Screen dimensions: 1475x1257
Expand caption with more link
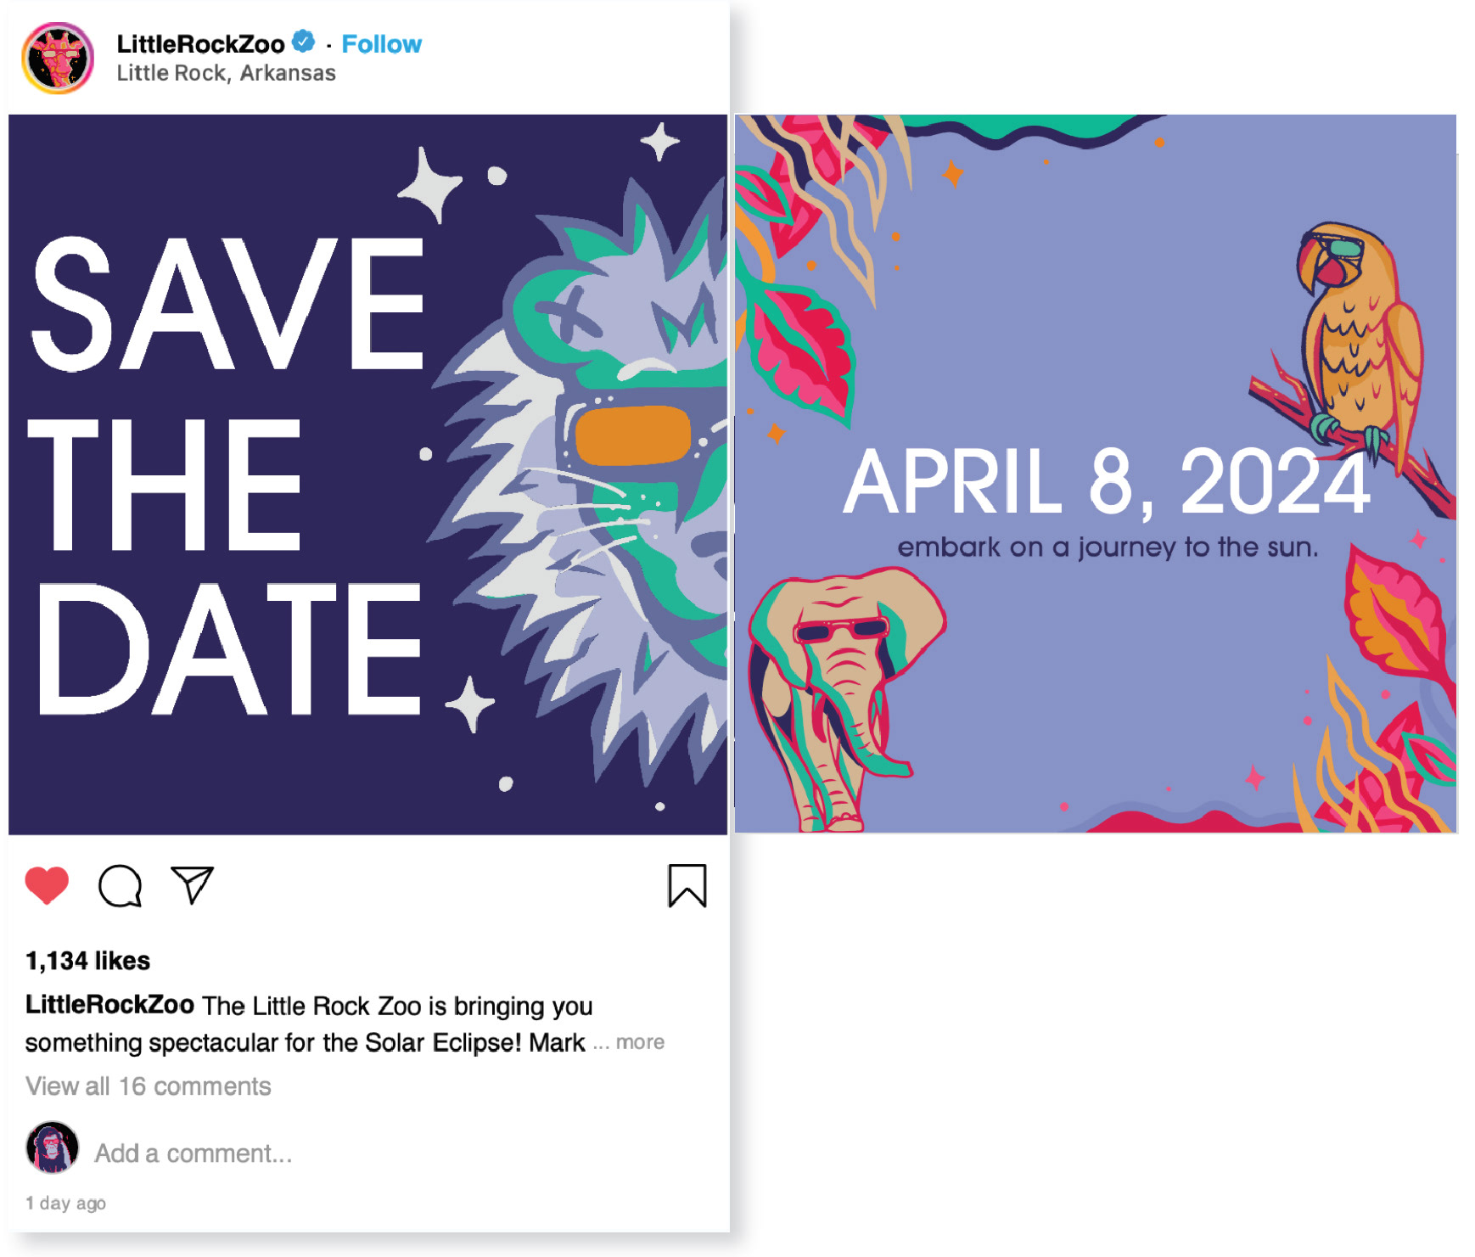[640, 1041]
